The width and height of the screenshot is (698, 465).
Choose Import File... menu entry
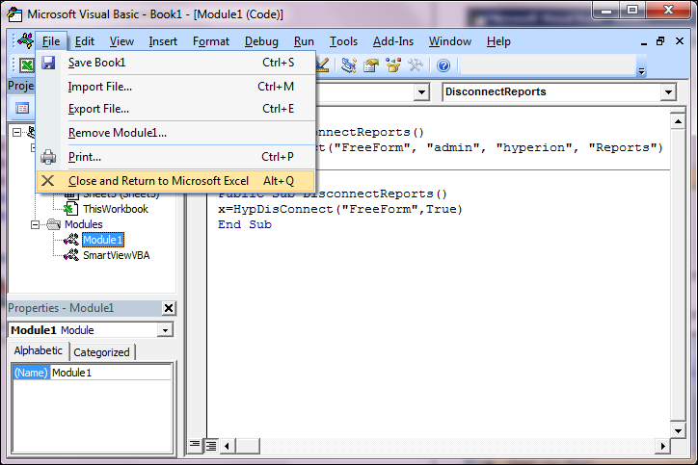[175, 87]
